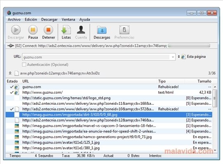Click the browser icon in the guznu.com row
Screen dimensions: 223x164
16,87
